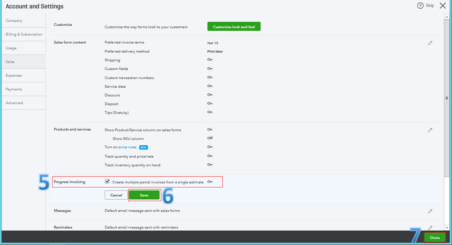Viewport: 452px width, 245px height.
Task: Edit Reminders section pencil icon
Action: click(430, 227)
